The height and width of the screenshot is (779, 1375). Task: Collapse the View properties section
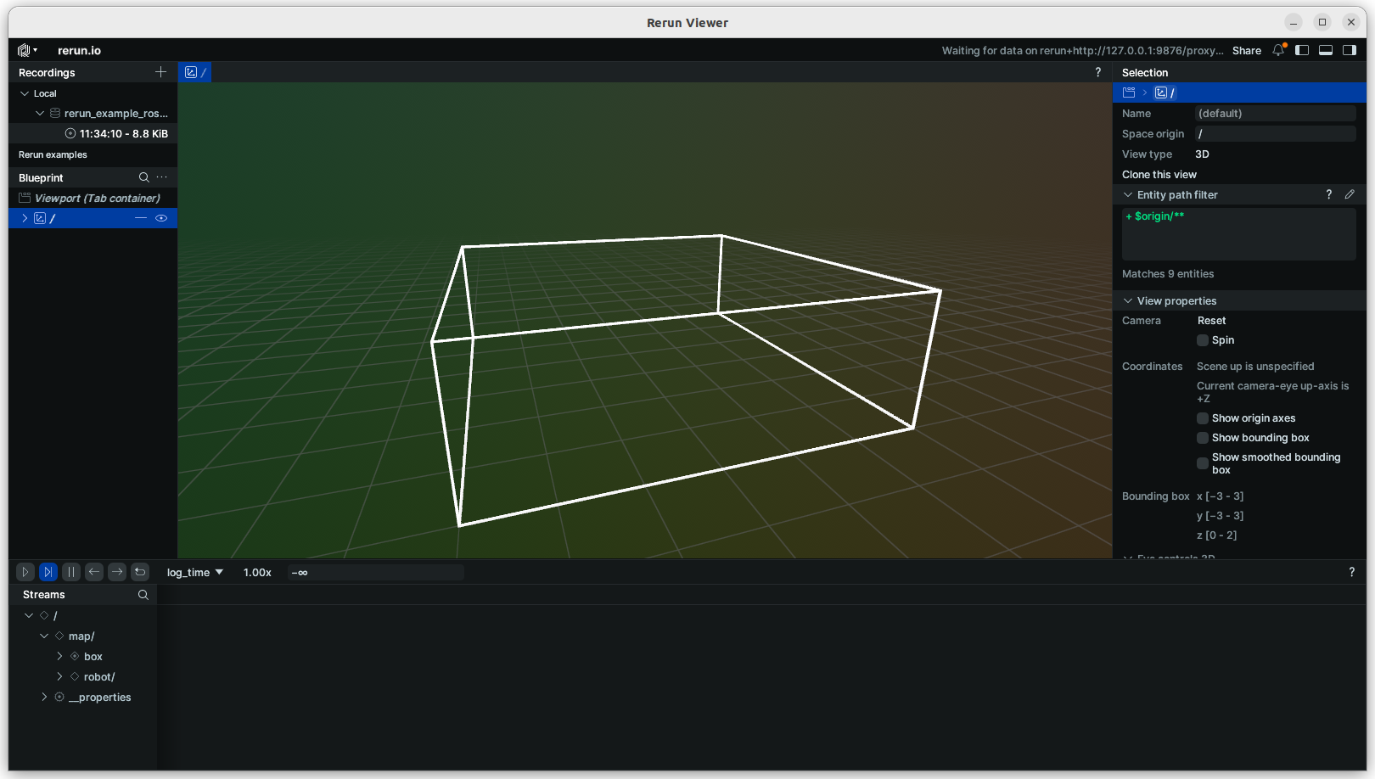pos(1128,301)
